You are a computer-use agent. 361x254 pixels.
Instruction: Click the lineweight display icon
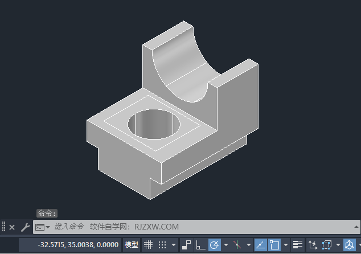(297, 245)
